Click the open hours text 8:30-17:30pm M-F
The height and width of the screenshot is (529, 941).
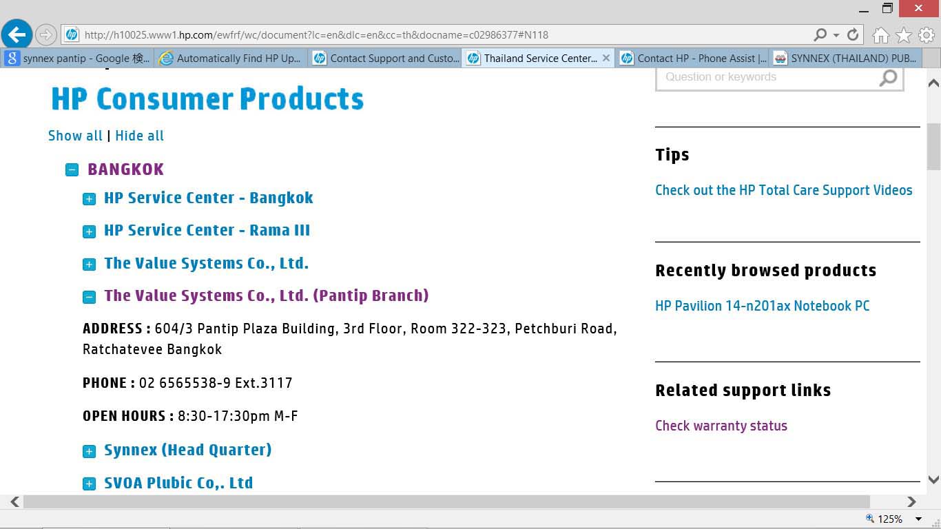coord(238,416)
